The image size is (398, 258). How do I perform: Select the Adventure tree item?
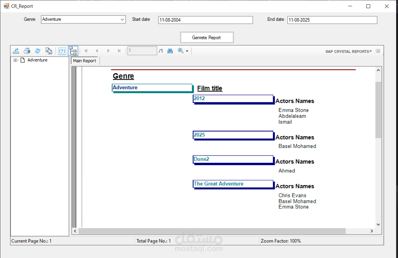click(x=37, y=60)
